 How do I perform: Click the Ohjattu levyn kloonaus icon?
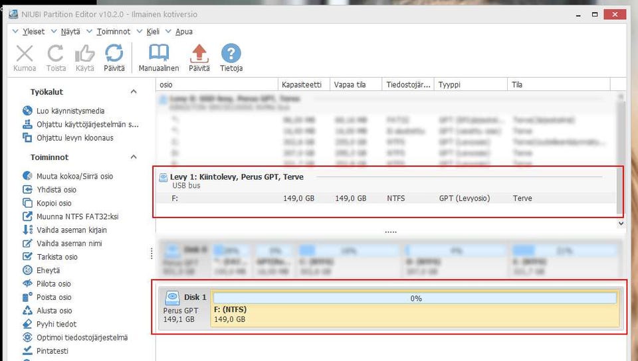tap(27, 137)
